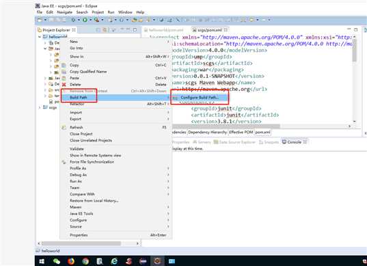
Task: Open the Java EE Tools submenu
Action: pyautogui.click(x=115, y=213)
